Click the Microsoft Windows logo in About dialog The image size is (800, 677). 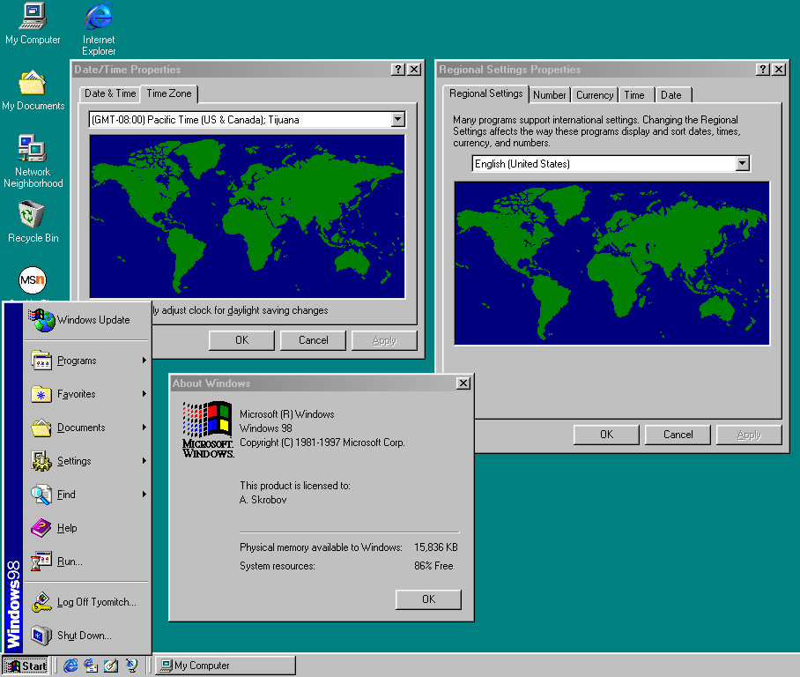point(208,430)
